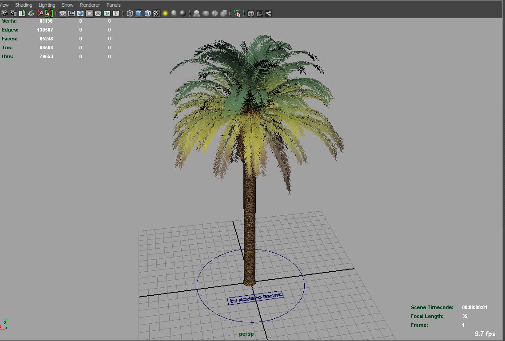The image size is (505, 341).
Task: Create an image plane
Action: click(31, 13)
